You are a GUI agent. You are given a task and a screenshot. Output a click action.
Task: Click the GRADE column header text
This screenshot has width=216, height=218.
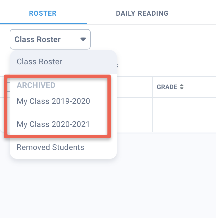[167, 87]
